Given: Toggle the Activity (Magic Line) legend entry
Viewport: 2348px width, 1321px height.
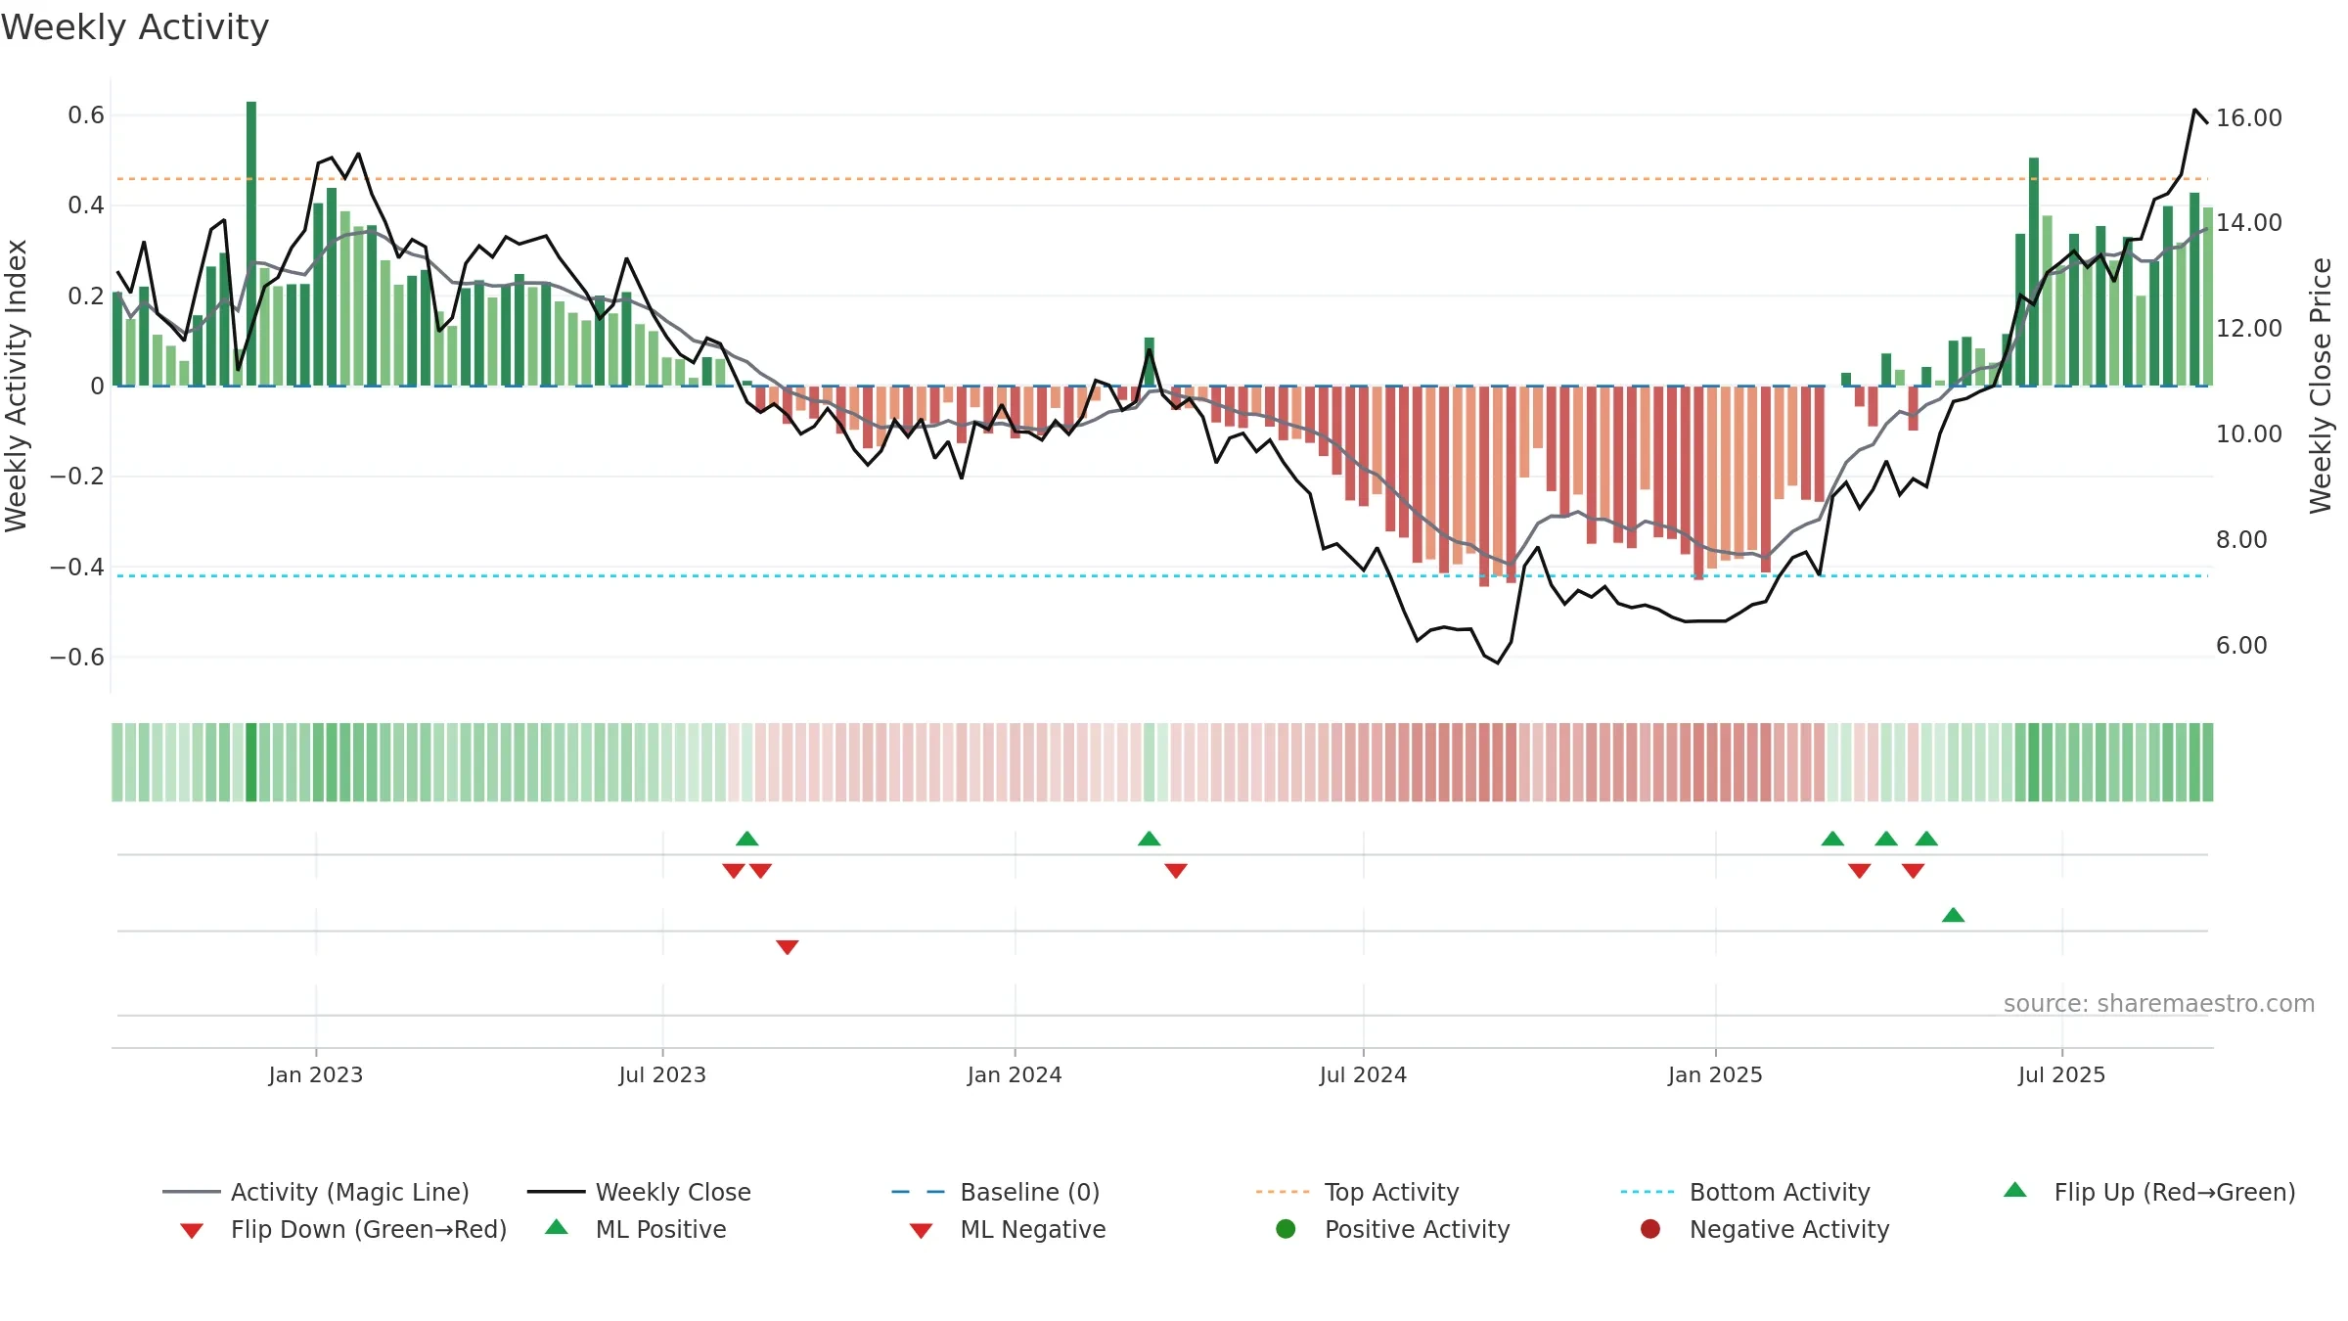Looking at the screenshot, I should tap(316, 1192).
